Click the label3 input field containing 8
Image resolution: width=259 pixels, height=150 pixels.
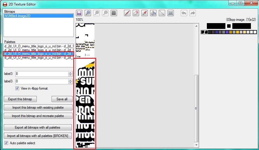click(42, 74)
